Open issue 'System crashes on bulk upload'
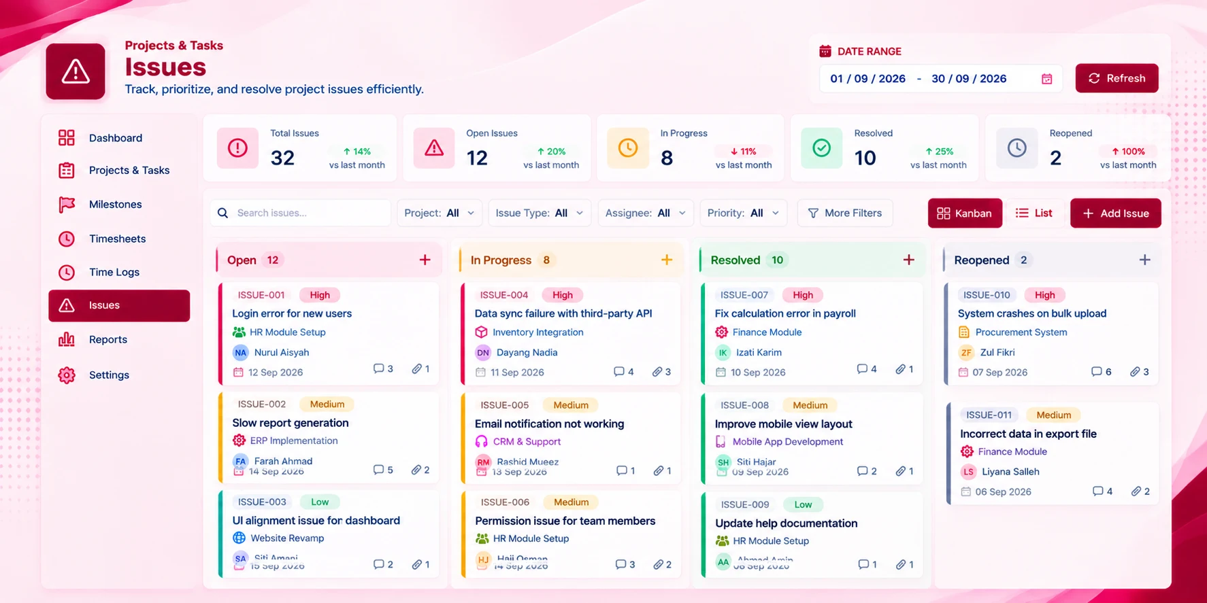The height and width of the screenshot is (603, 1207). (x=1032, y=313)
